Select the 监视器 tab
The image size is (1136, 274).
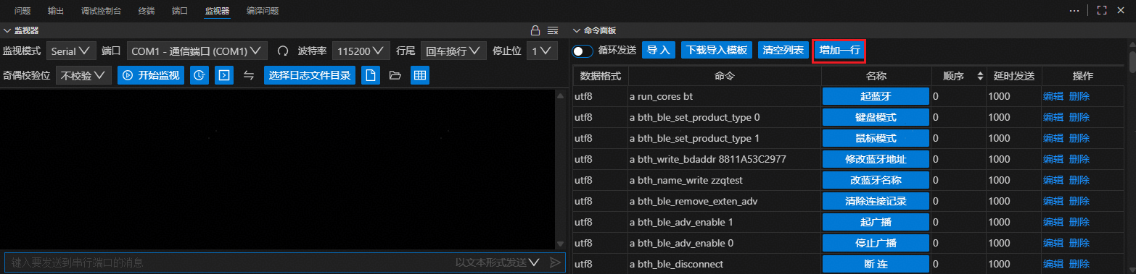pyautogui.click(x=217, y=11)
